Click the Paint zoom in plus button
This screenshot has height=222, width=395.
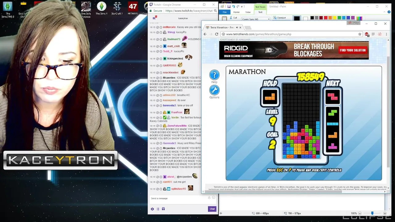[x=385, y=213]
